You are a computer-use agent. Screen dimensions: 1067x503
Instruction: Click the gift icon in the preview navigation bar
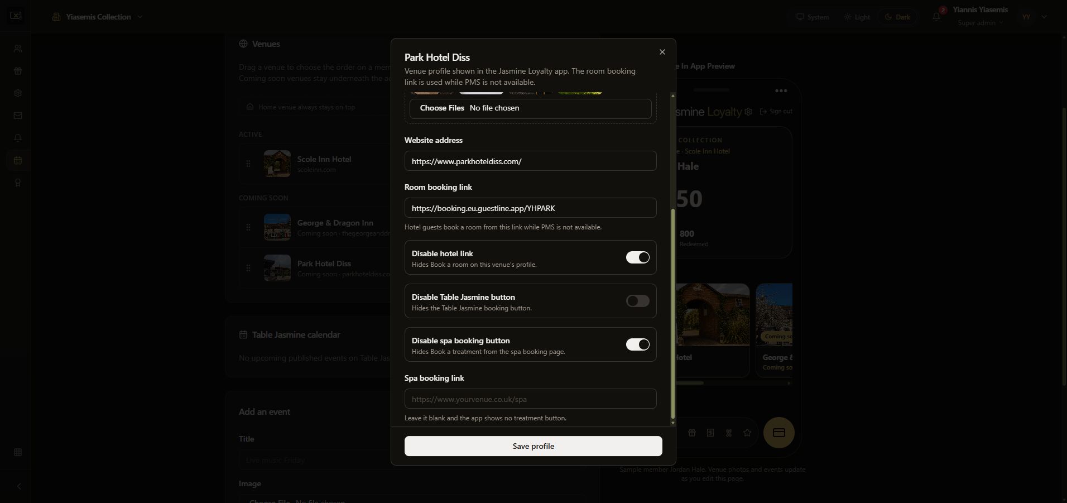tap(692, 433)
